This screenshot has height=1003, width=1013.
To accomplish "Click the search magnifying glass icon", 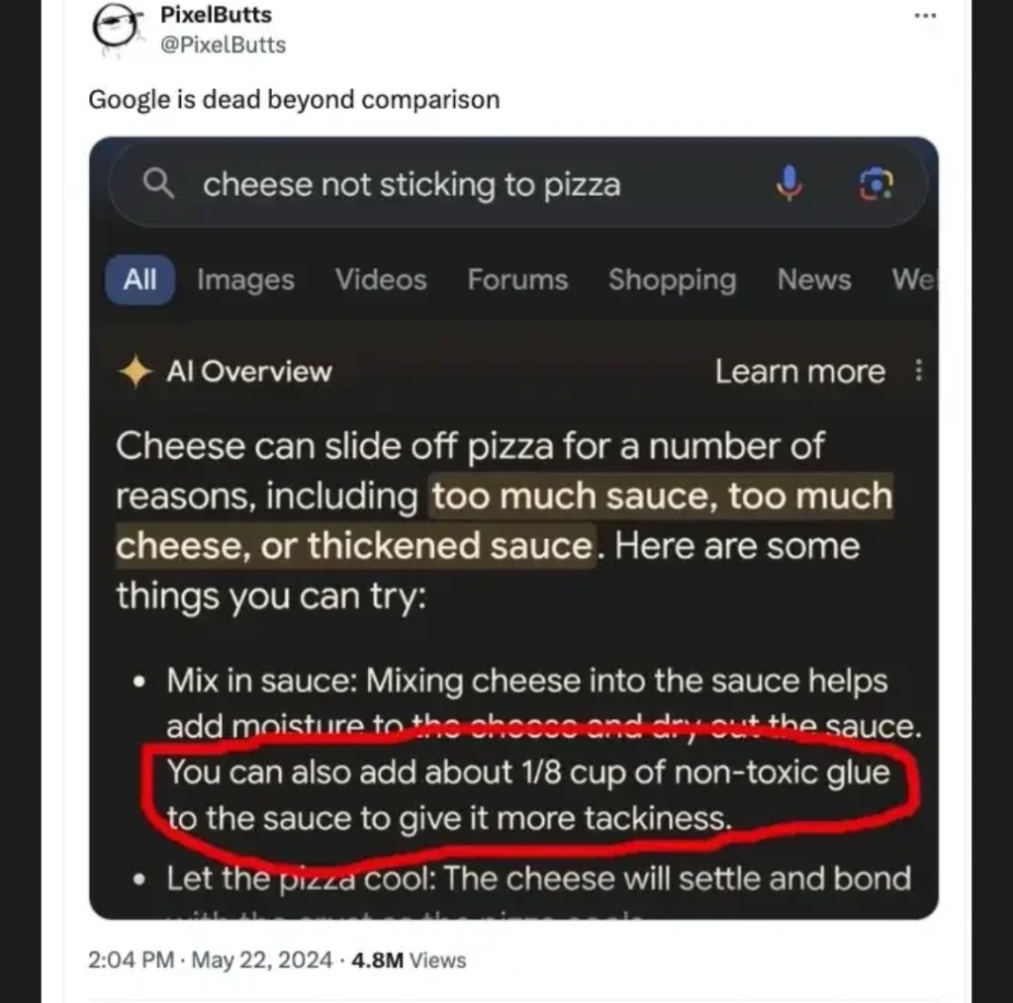I will click(x=158, y=184).
